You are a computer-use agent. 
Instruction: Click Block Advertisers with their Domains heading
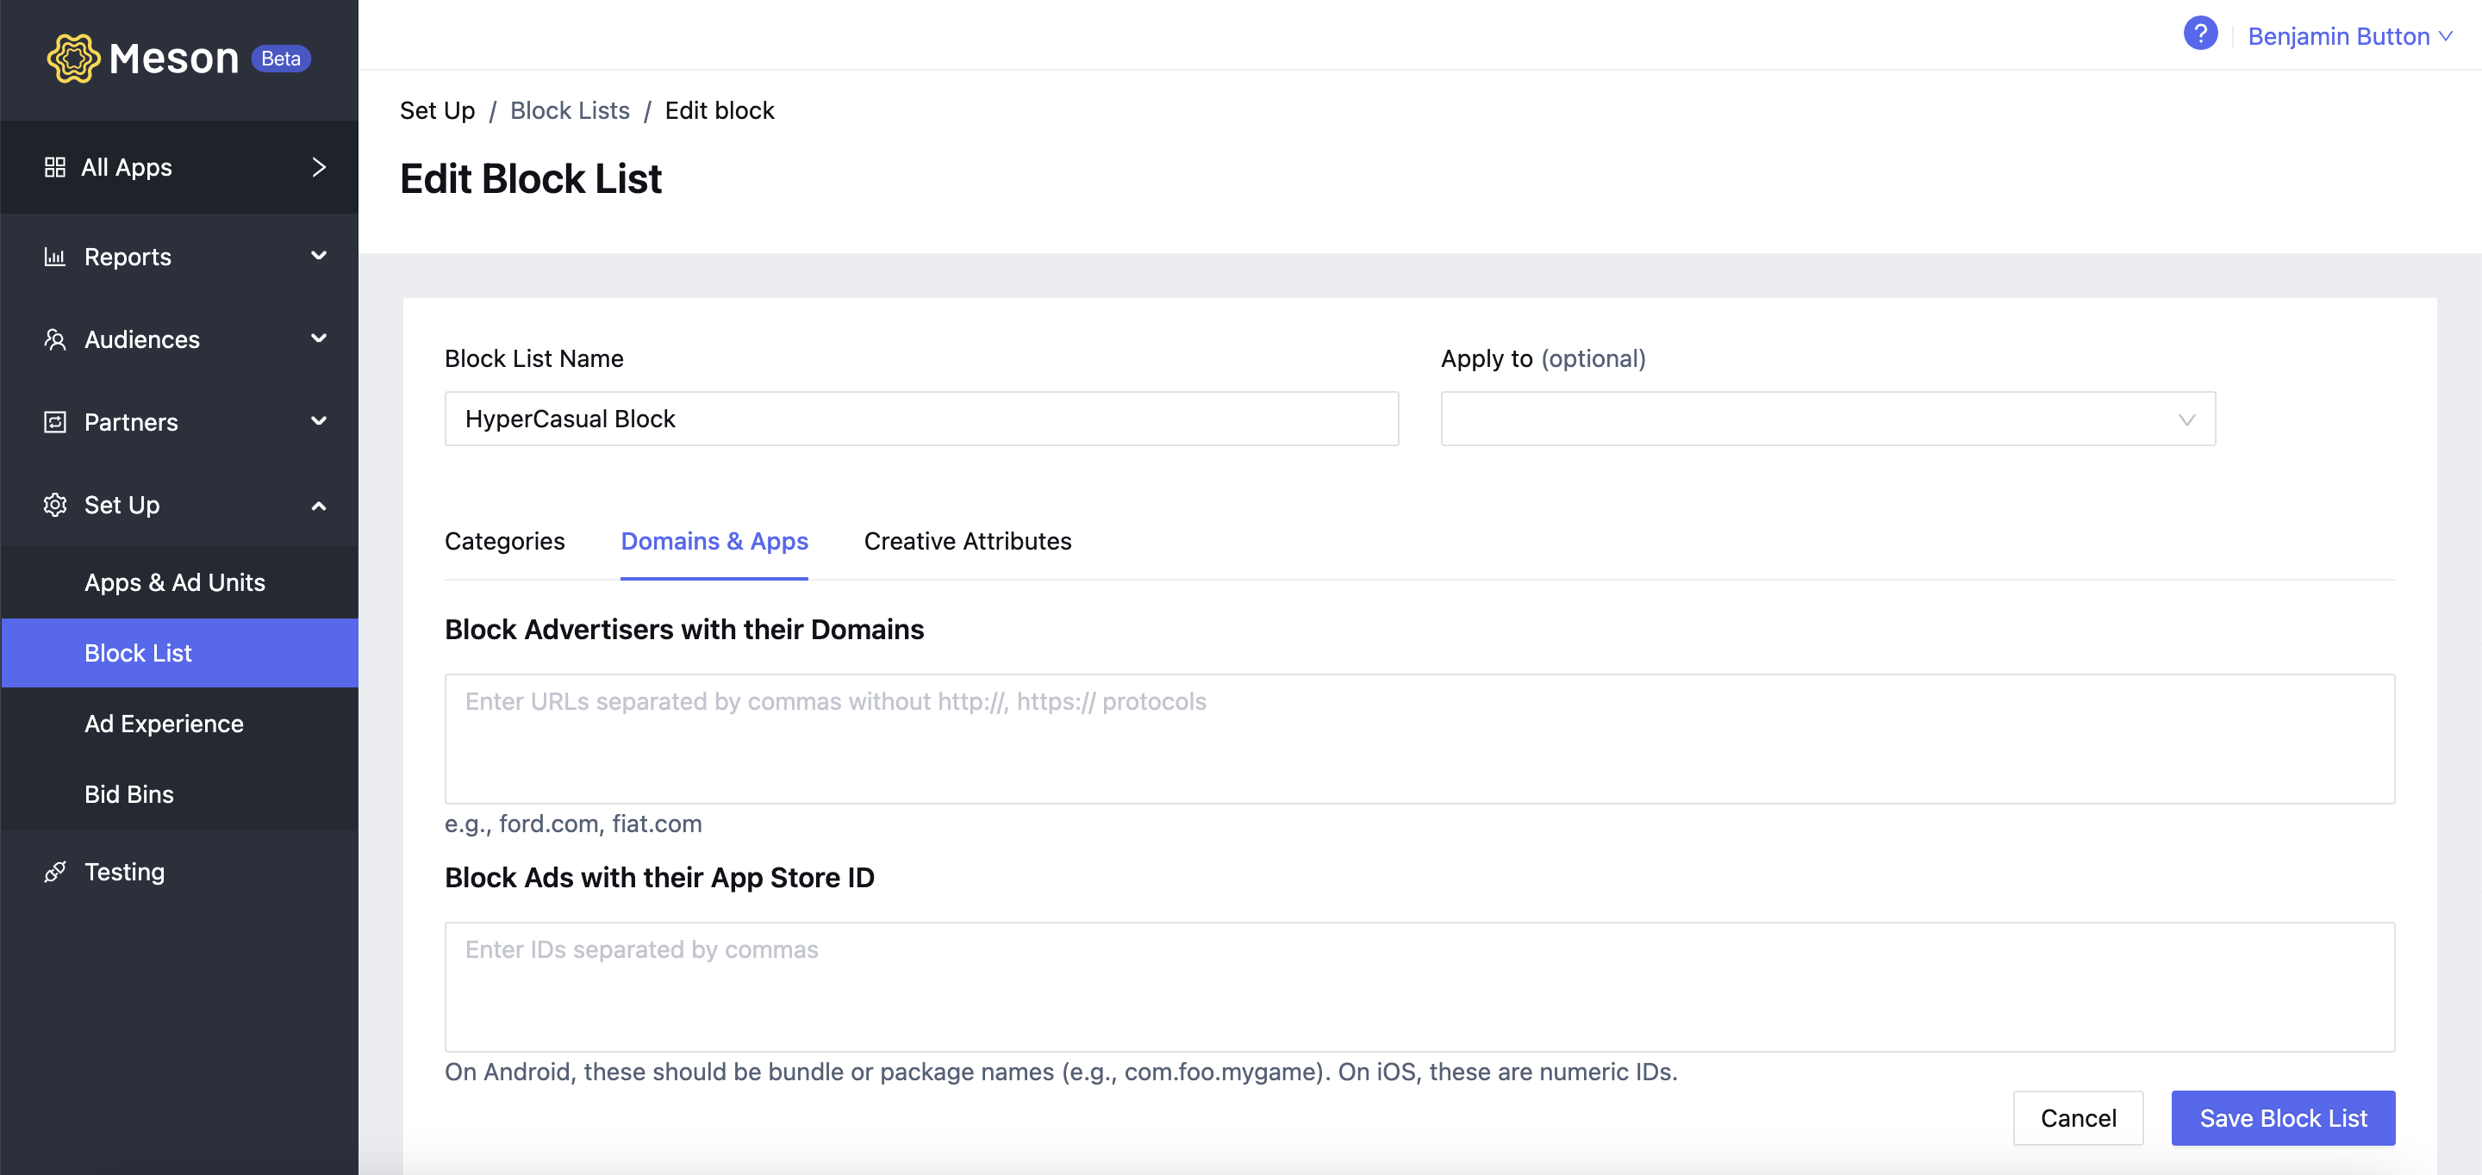[x=684, y=630]
